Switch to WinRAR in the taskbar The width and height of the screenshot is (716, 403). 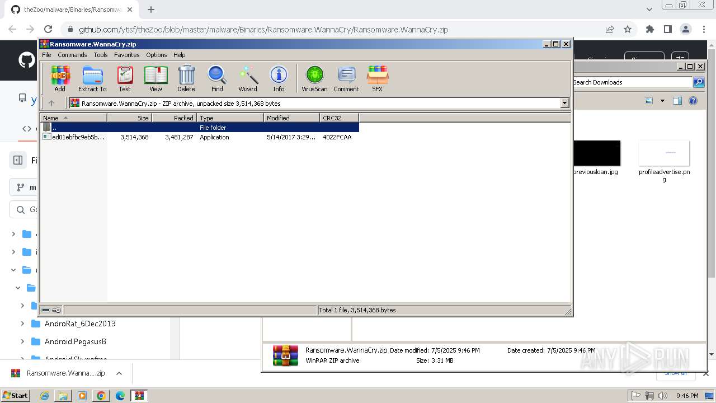click(x=139, y=396)
